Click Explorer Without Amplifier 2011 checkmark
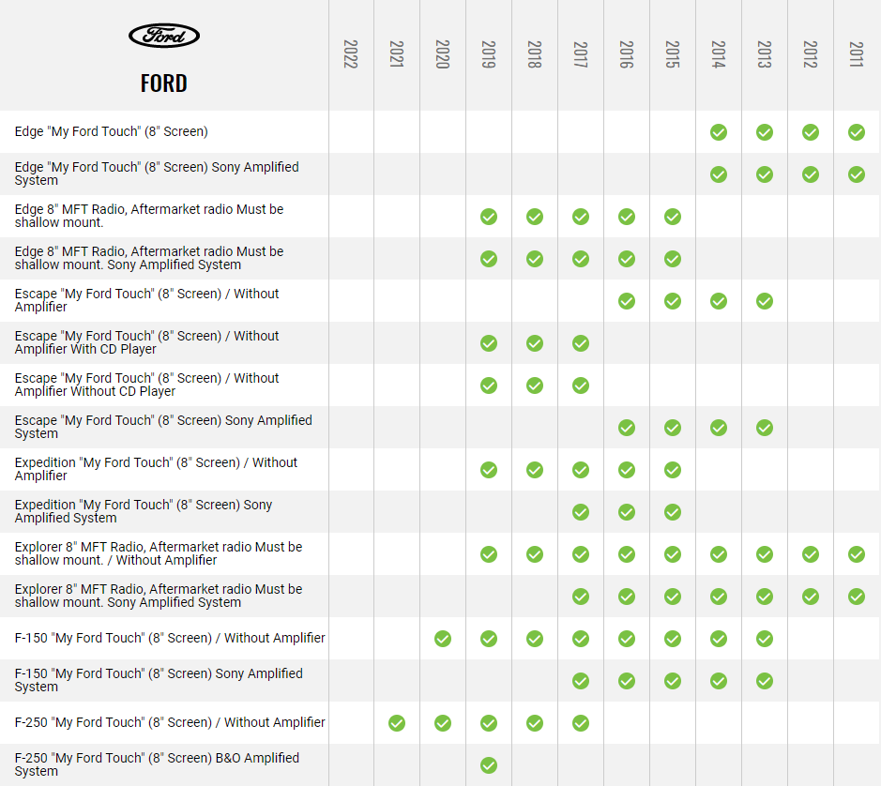This screenshot has width=881, height=786. tap(856, 554)
